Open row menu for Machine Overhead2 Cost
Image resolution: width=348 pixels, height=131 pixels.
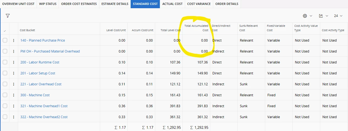pyautogui.click(x=13, y=117)
